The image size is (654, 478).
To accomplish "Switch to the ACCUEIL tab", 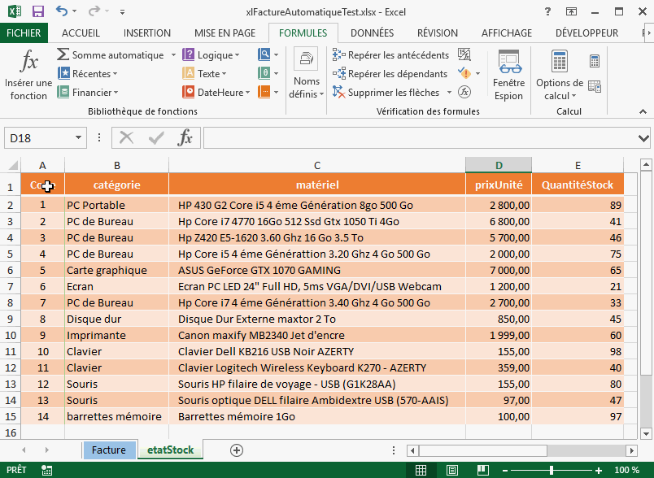I will point(81,33).
